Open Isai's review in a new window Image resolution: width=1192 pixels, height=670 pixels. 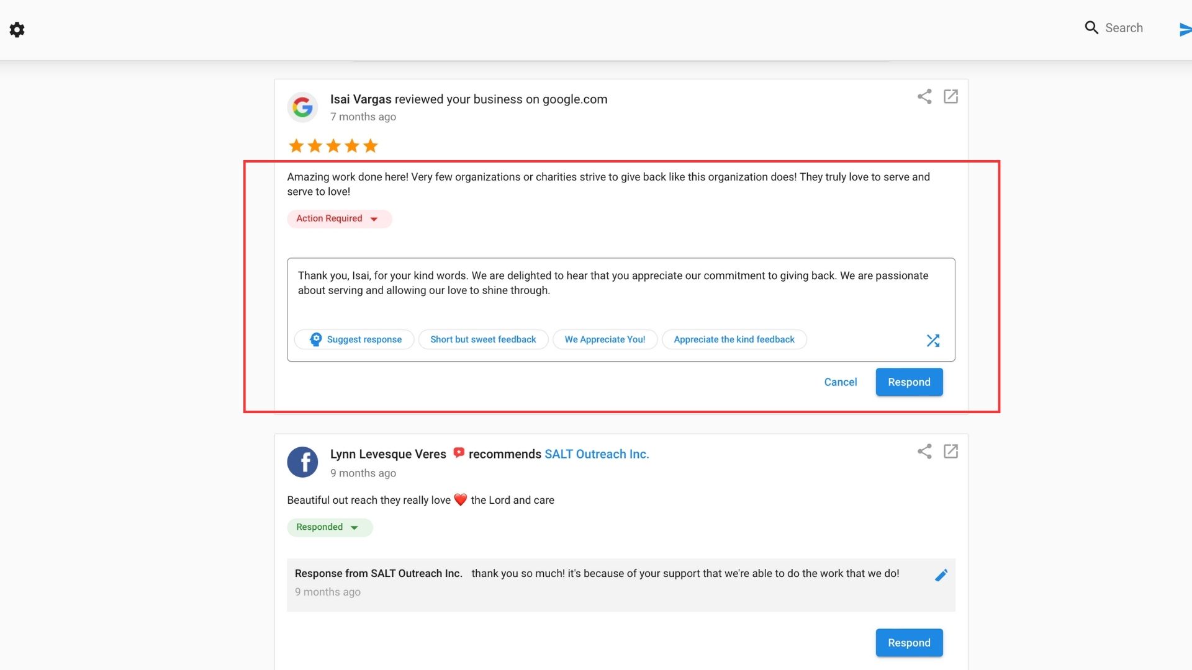(951, 97)
